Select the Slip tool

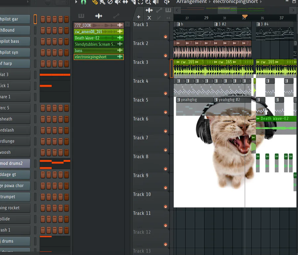(x=125, y=2)
